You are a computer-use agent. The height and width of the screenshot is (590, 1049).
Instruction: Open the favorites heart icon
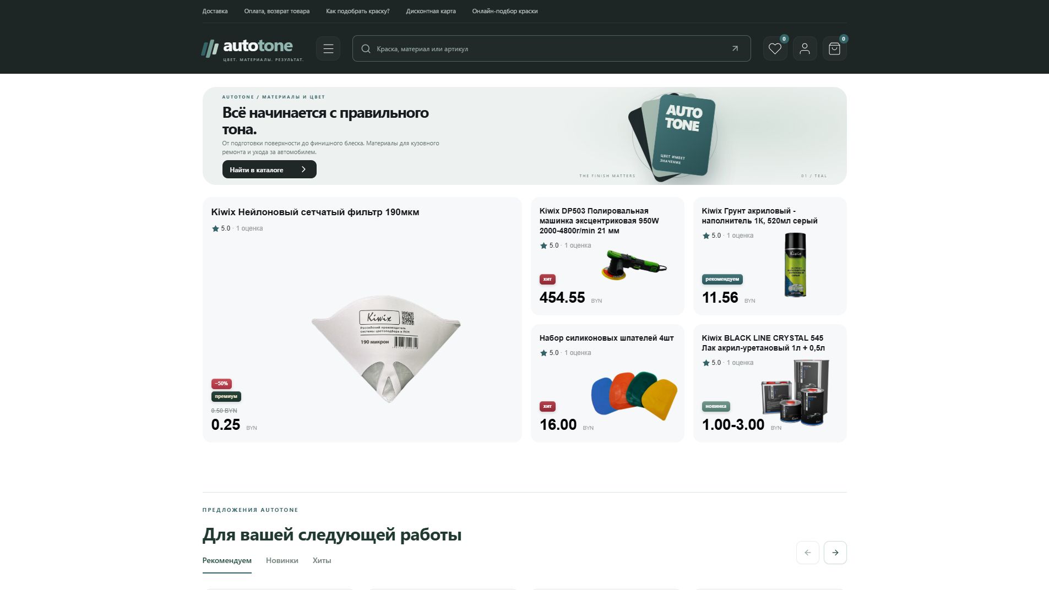775,48
